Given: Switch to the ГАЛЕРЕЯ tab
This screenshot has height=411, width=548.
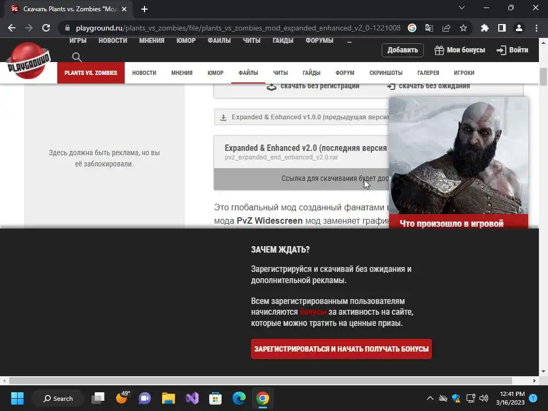Looking at the screenshot, I should (x=428, y=73).
